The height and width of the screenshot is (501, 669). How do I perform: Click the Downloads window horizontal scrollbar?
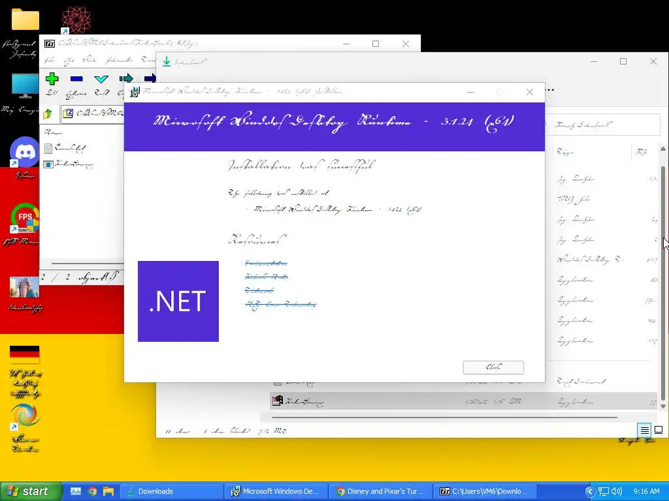tap(444, 417)
